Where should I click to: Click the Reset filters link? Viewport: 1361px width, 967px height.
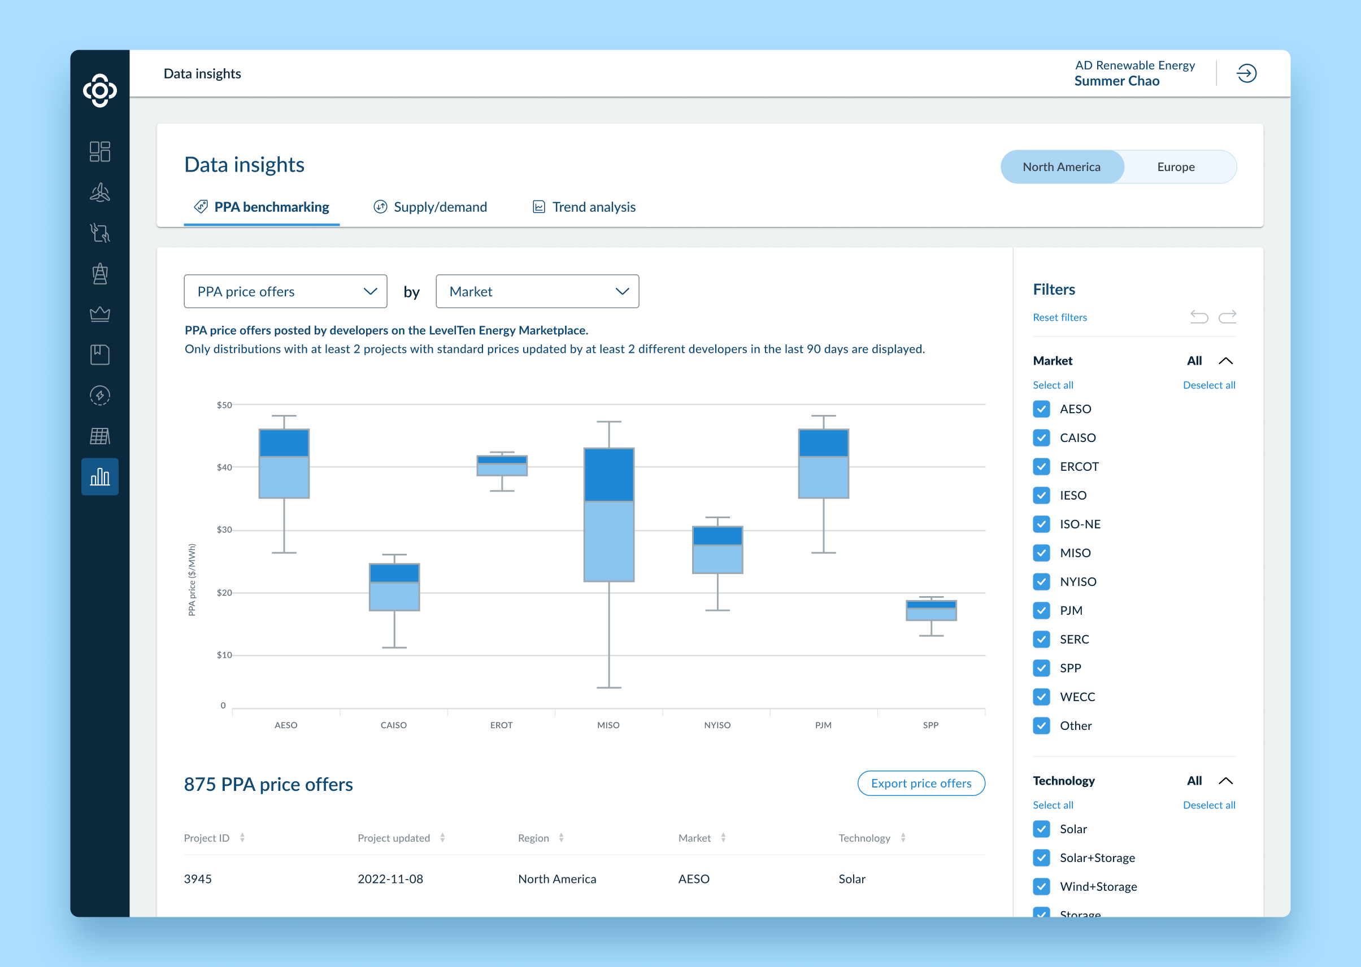[1059, 317]
